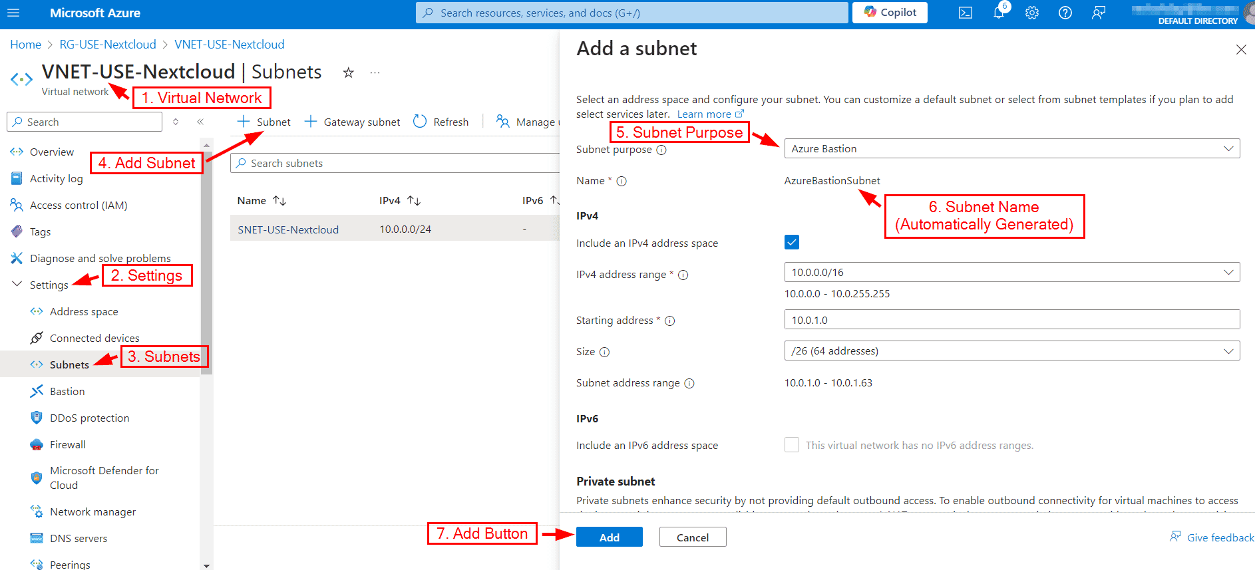Viewport: 1255px width, 570px height.
Task: Favorite this page with the star icon
Action: point(349,72)
